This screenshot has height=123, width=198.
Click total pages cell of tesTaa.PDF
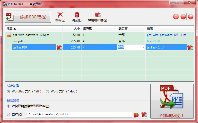[99, 47]
